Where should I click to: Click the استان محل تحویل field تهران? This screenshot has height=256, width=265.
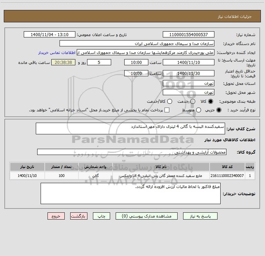189,84
